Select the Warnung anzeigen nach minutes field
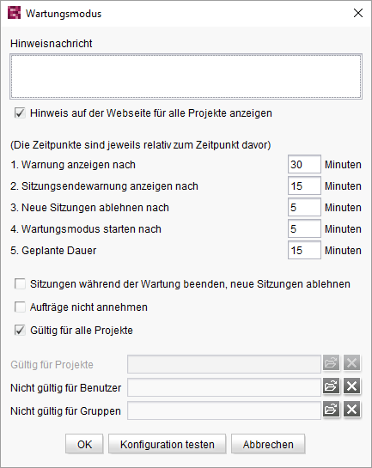This screenshot has width=372, height=468. (304, 164)
